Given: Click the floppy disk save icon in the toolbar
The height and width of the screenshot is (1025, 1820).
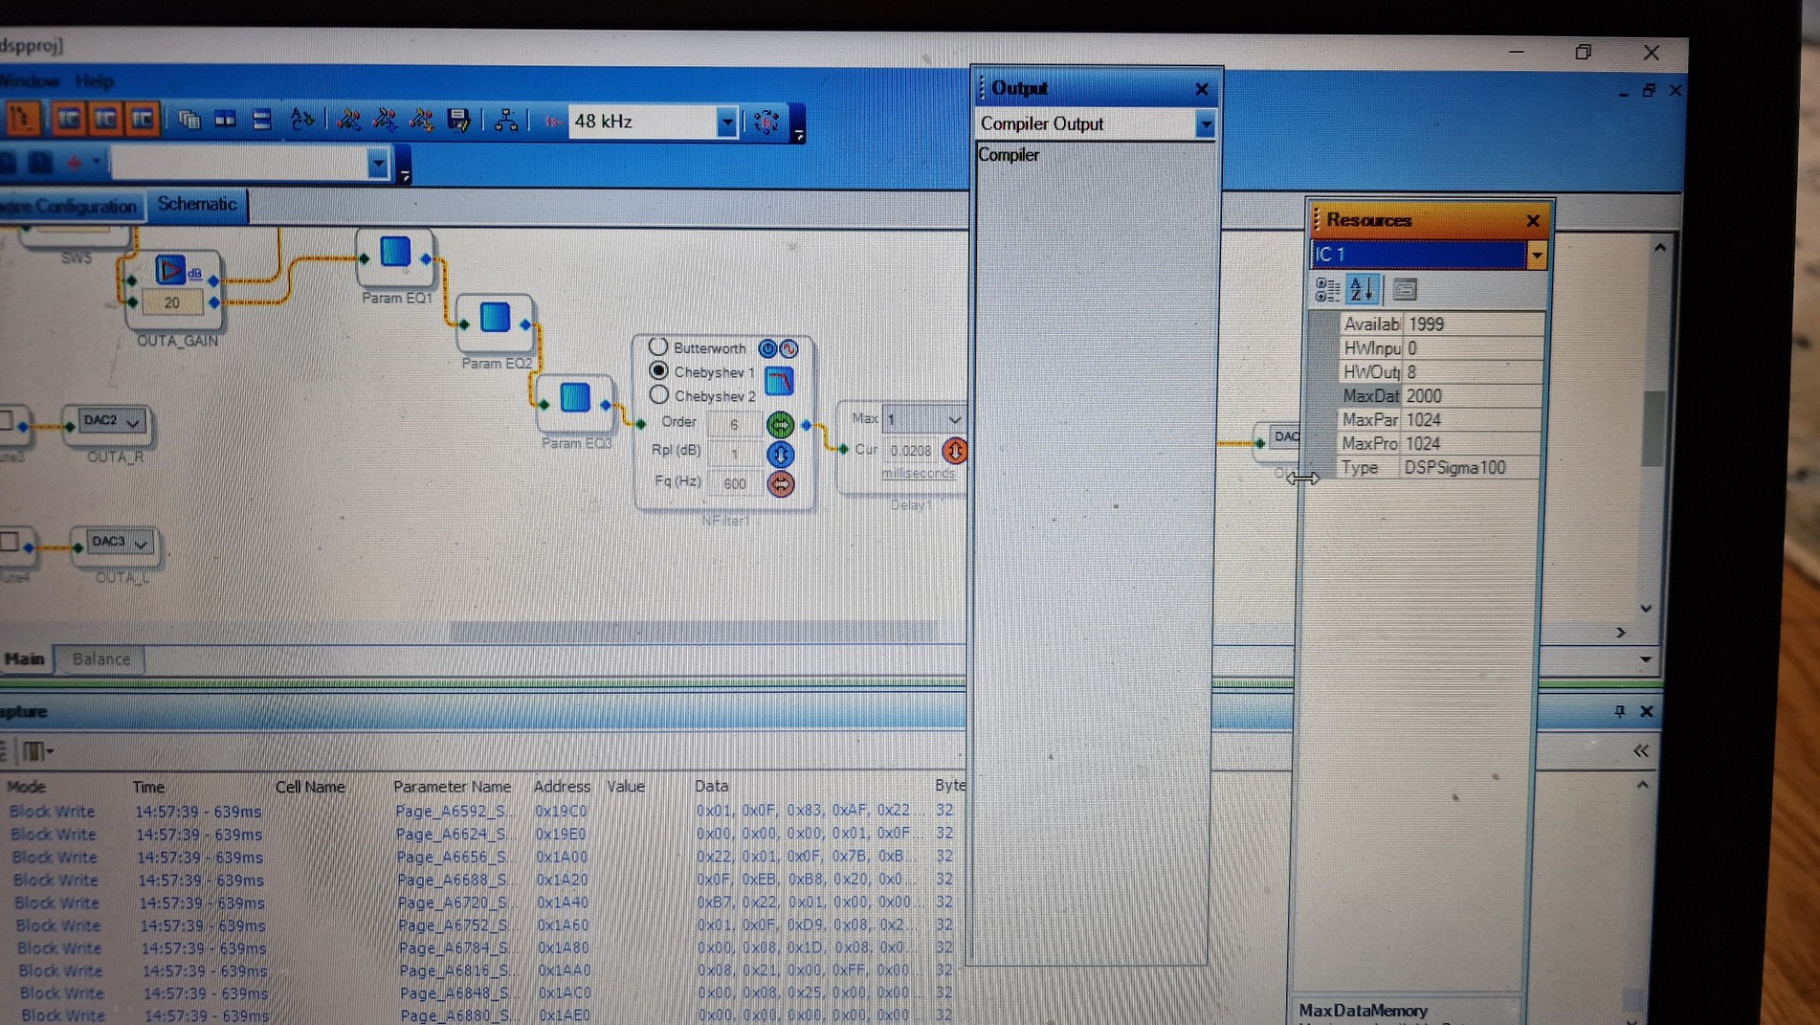Looking at the screenshot, I should (x=459, y=121).
